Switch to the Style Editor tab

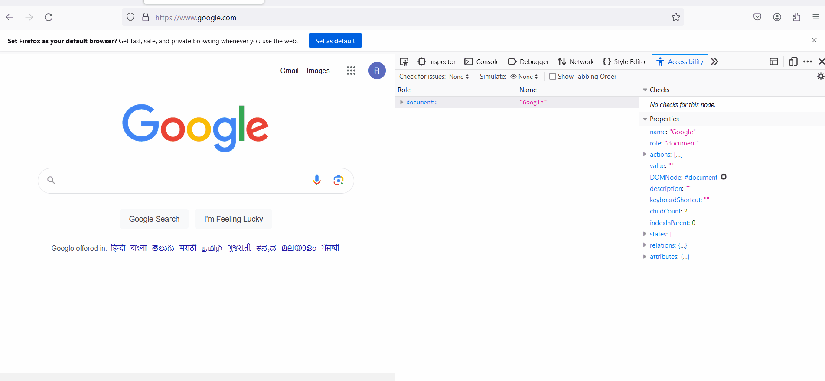tap(625, 62)
